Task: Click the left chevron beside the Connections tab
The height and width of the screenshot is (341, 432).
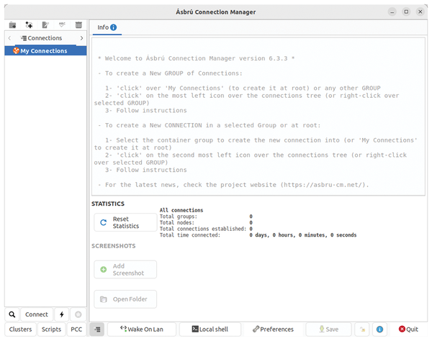Action: (x=9, y=38)
